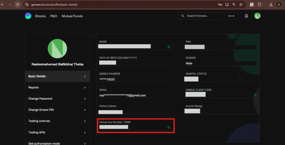Open Trading controls in sidebar
Screen dimensions: 285x145
[57, 121]
